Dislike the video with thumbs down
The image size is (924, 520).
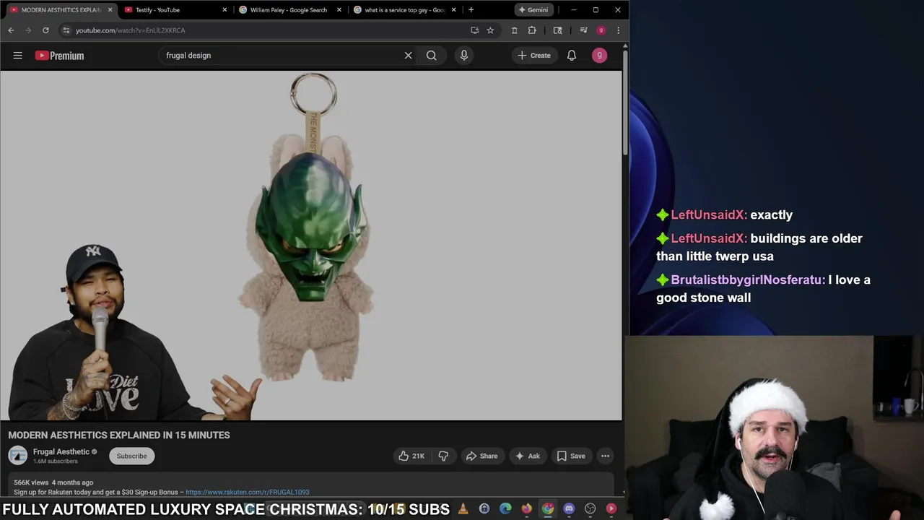click(443, 456)
